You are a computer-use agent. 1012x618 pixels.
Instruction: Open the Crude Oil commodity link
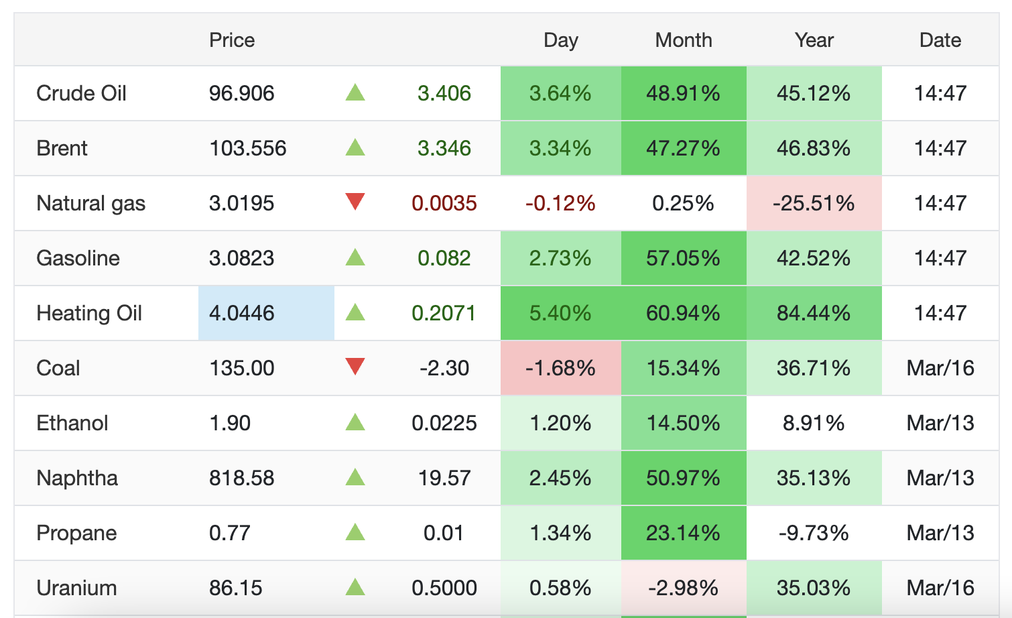coord(81,93)
